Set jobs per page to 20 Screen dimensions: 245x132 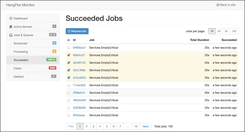click(219, 31)
